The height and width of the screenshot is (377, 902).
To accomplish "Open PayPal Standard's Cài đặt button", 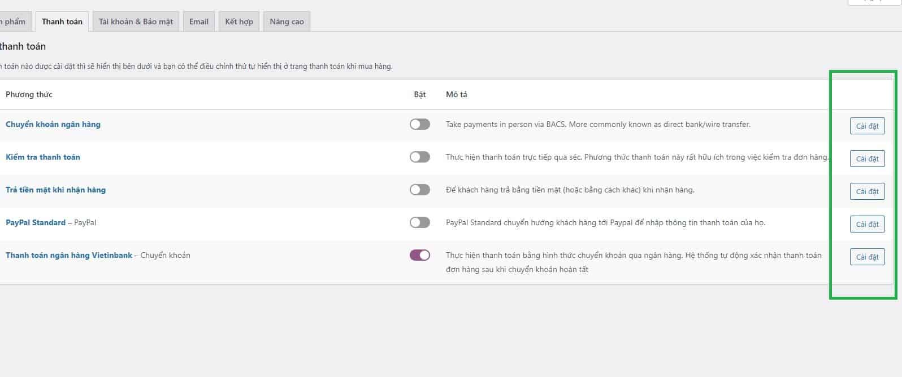I will [867, 224].
